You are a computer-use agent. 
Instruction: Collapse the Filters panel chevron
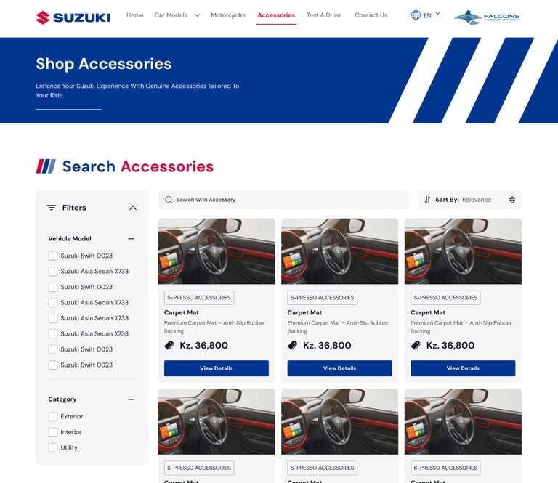click(x=133, y=208)
